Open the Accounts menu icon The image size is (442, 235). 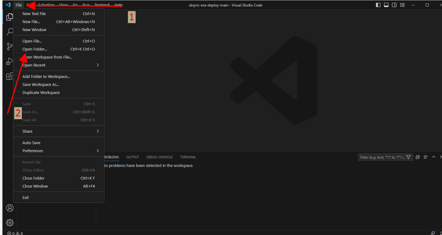tap(10, 208)
